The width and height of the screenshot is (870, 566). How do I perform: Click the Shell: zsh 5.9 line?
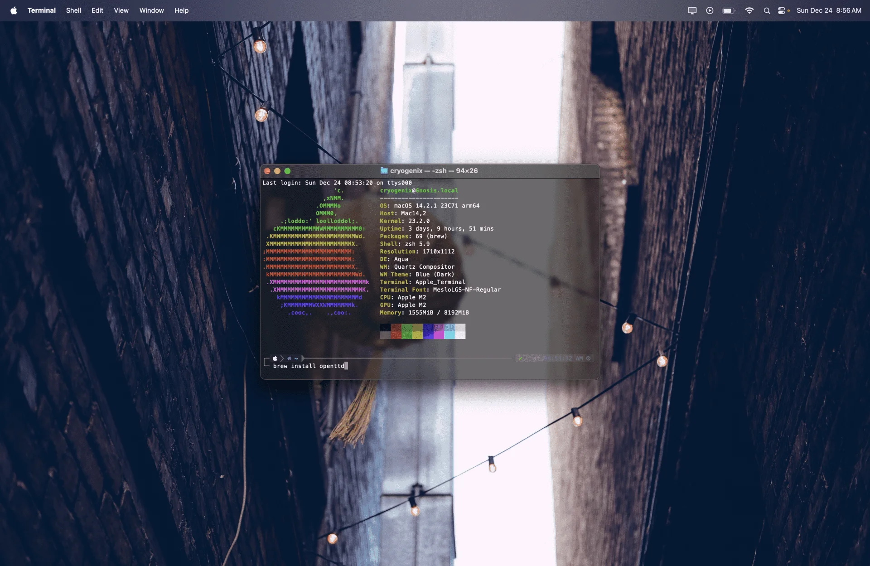pos(405,244)
